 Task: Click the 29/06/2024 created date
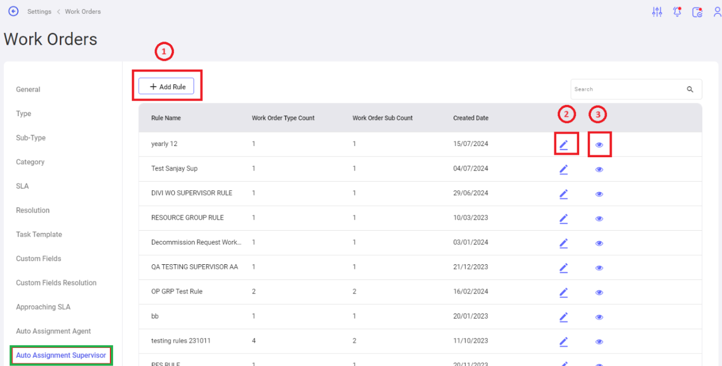tap(471, 193)
